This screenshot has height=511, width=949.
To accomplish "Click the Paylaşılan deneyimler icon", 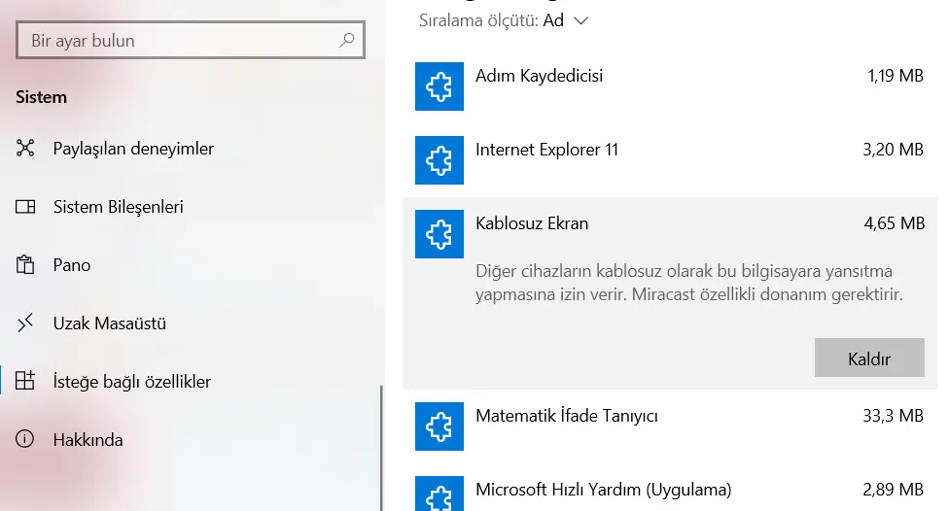I will pos(25,149).
